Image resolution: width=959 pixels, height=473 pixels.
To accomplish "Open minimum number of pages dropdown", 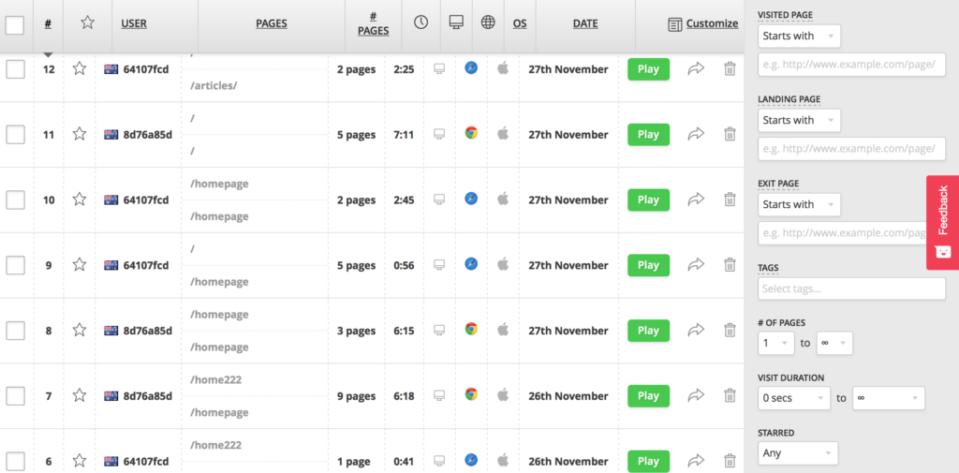I will [x=776, y=344].
